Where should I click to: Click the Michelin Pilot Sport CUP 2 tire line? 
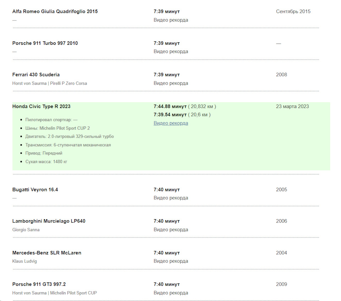58,128
